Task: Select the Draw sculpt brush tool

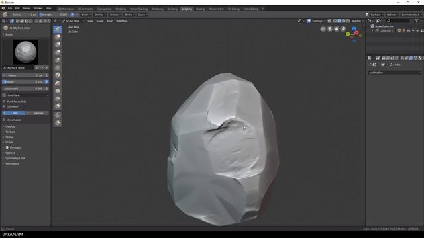Action: (58, 29)
